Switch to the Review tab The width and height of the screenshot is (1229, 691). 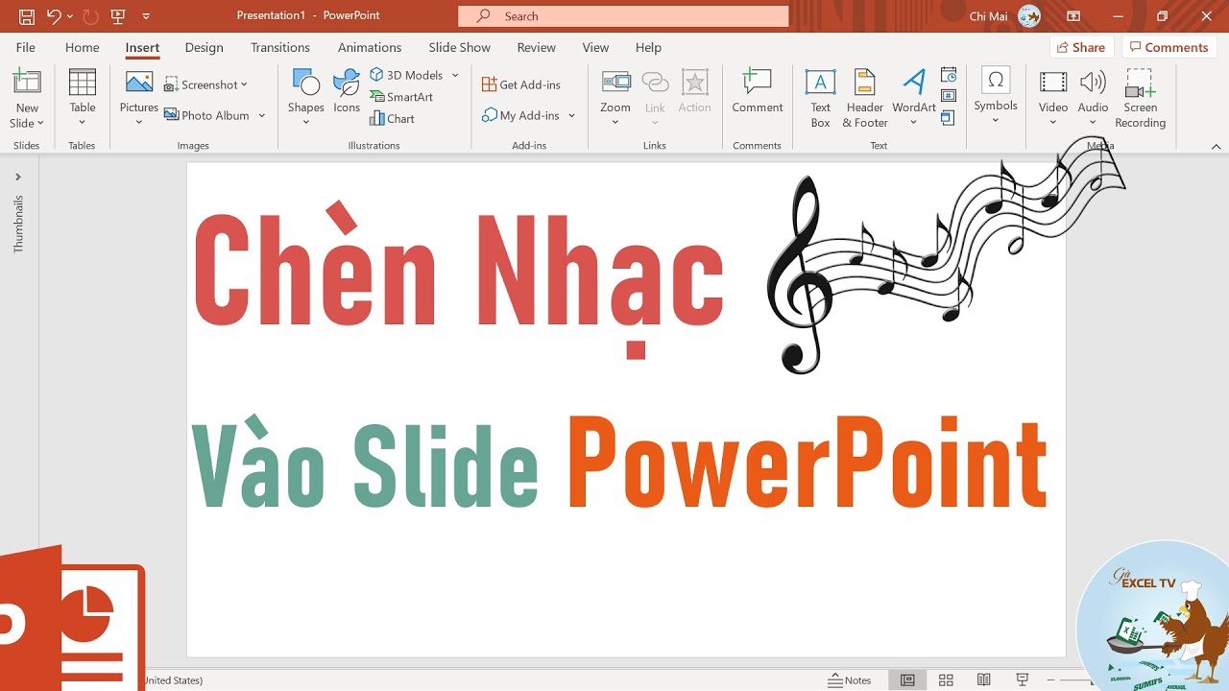click(536, 47)
